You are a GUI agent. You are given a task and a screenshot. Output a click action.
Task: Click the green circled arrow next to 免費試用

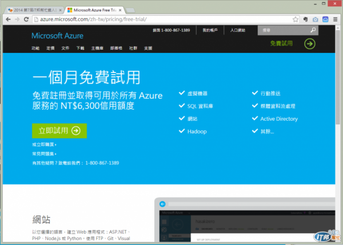click(x=310, y=44)
